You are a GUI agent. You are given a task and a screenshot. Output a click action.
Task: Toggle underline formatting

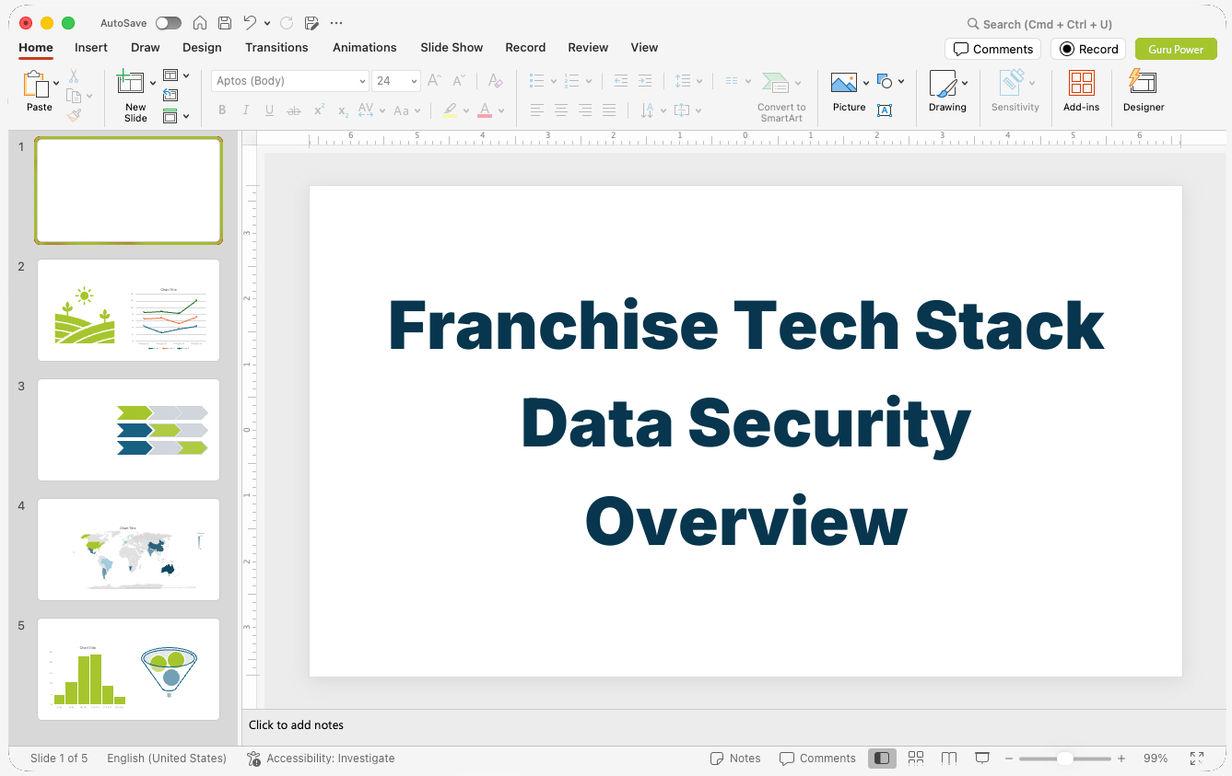click(269, 110)
